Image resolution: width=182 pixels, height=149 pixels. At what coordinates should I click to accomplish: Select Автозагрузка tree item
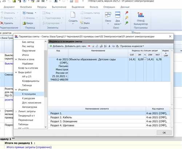point(29,107)
